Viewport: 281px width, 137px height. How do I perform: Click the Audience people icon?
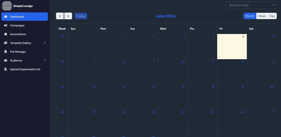coord(6,60)
